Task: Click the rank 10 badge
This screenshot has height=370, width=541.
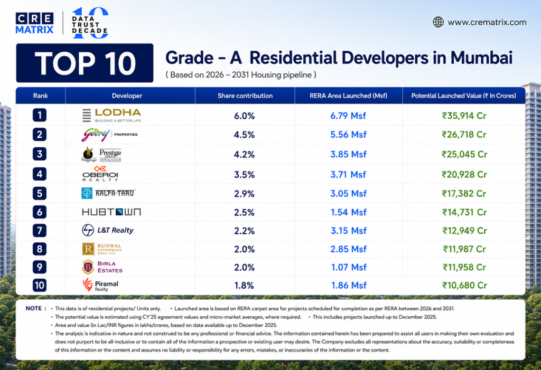Action: coord(40,285)
